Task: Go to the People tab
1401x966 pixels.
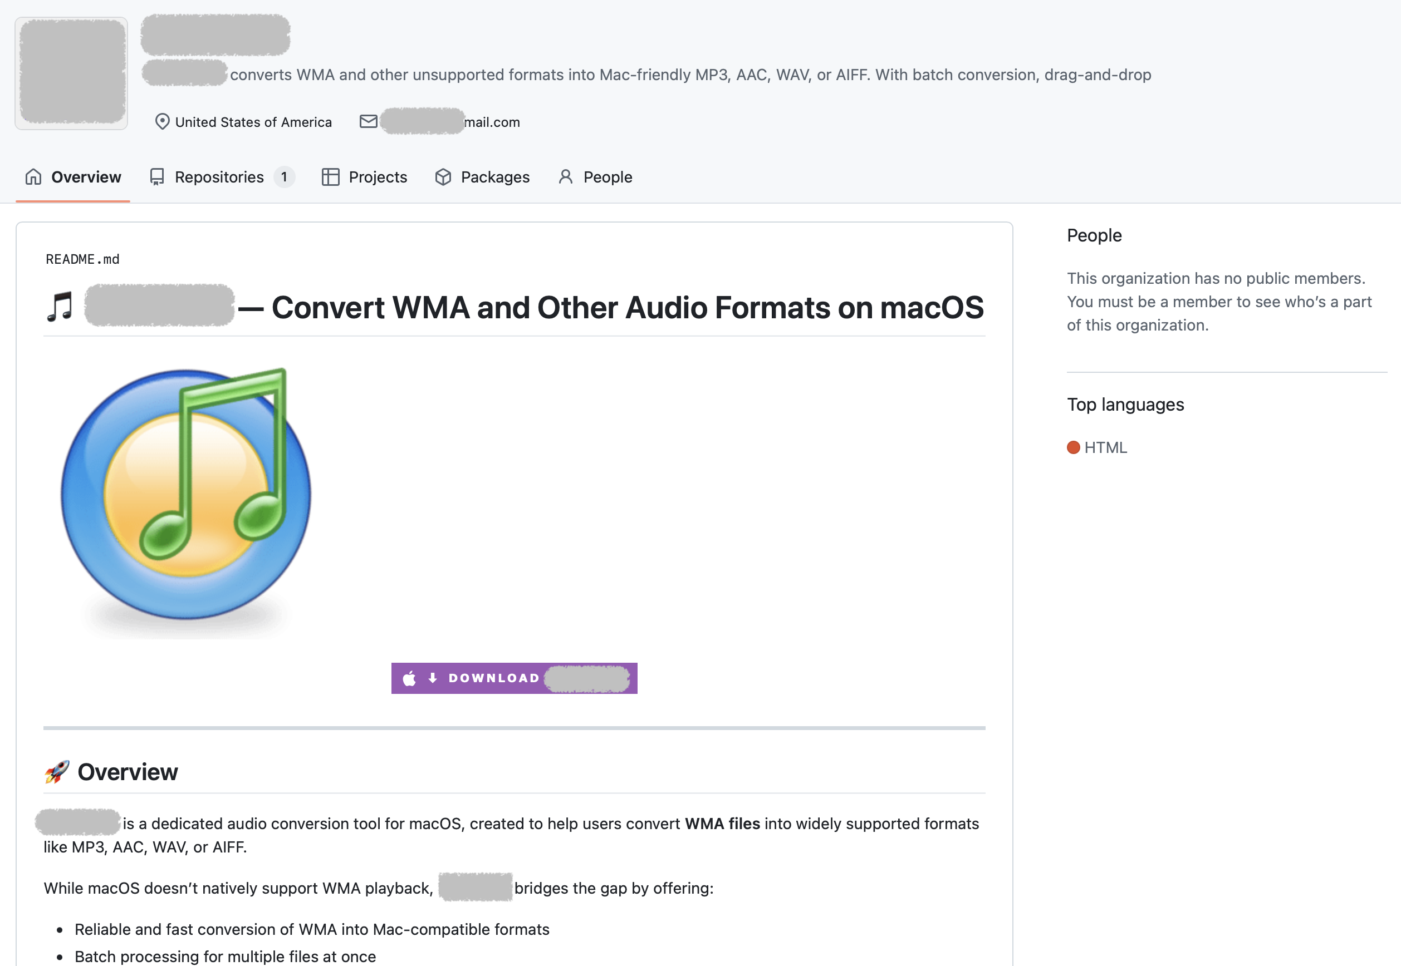Action: [x=608, y=177]
